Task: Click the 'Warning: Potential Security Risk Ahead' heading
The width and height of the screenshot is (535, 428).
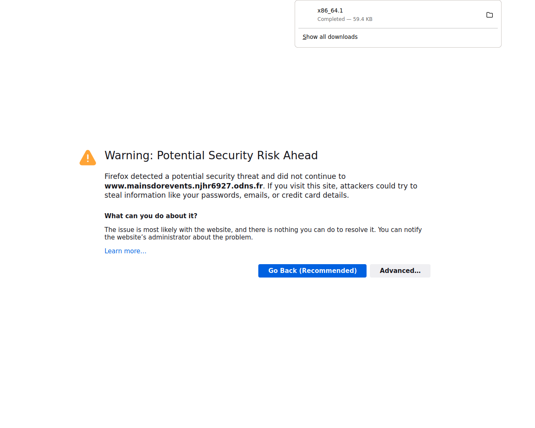Action: point(211,155)
